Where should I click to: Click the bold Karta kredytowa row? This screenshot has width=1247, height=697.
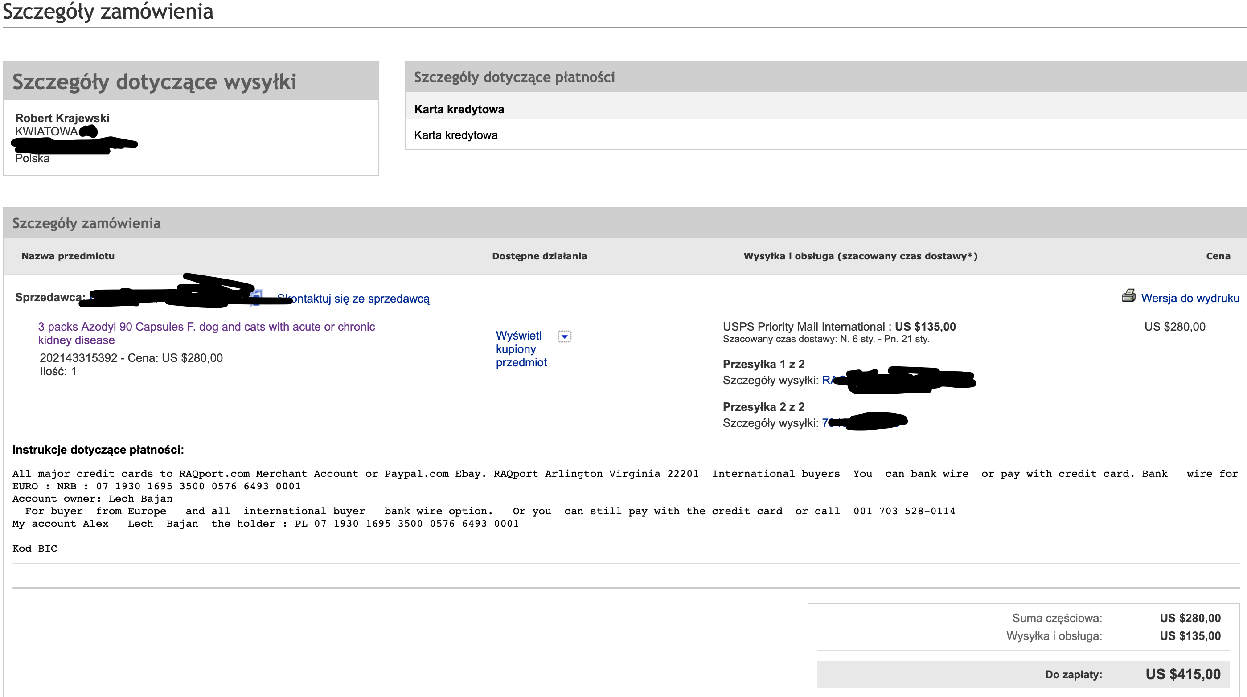459,109
